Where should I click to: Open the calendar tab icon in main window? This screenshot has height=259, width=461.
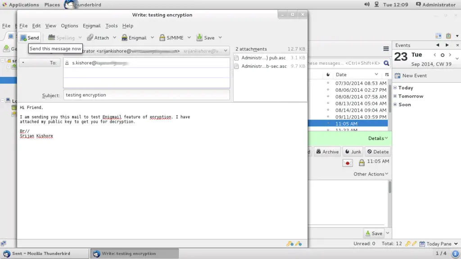438,36
